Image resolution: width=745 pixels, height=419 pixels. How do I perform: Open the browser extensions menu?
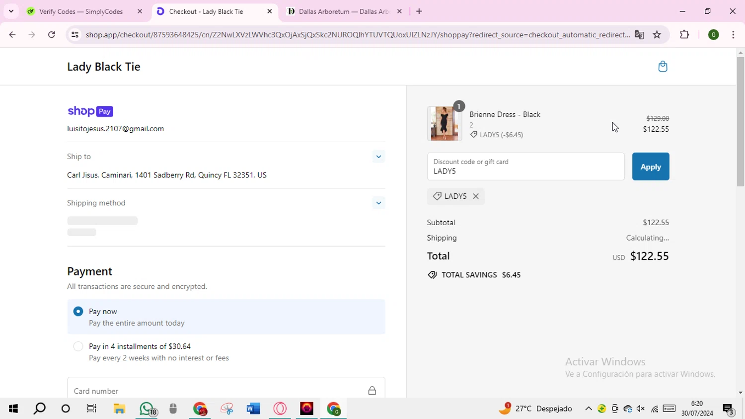pyautogui.click(x=684, y=35)
